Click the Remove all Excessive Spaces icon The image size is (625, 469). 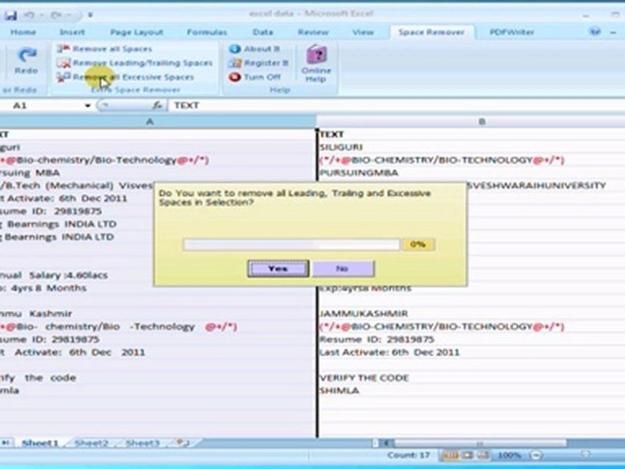pos(63,77)
